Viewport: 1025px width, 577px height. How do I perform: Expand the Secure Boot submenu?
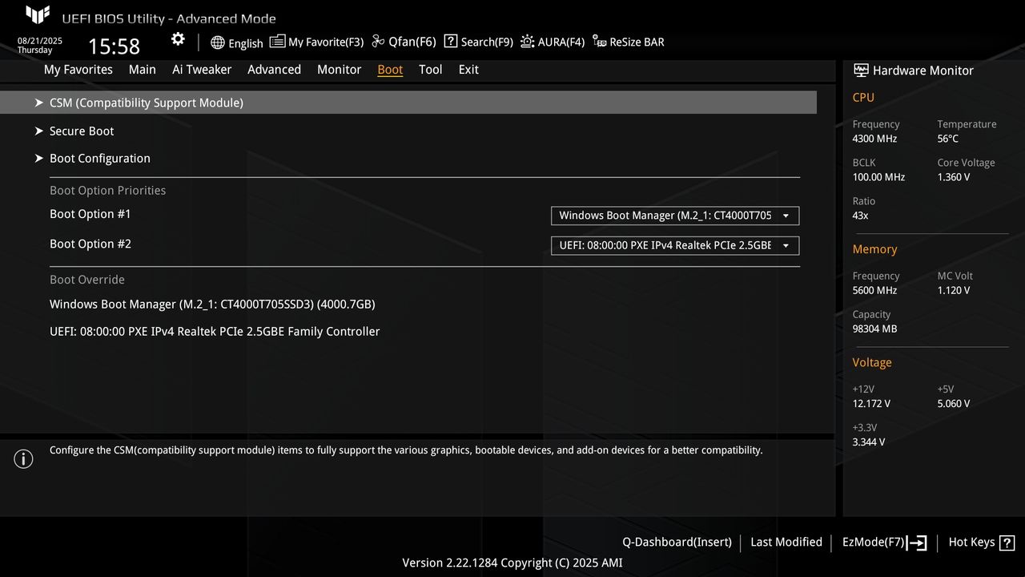coord(82,131)
